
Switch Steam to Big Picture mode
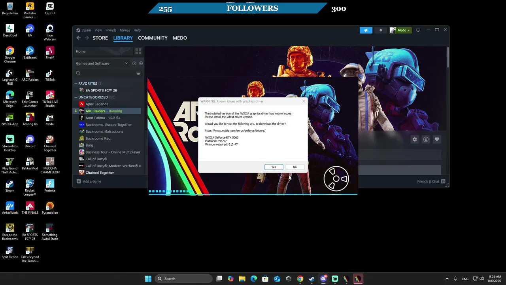(418, 30)
